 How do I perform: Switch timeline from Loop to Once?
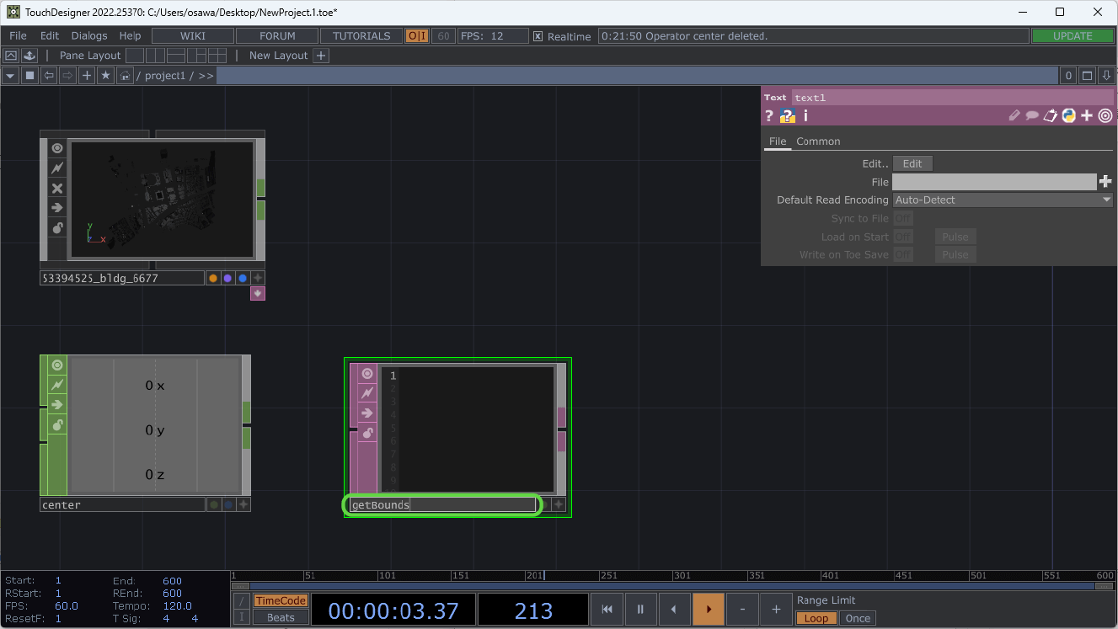(x=857, y=617)
